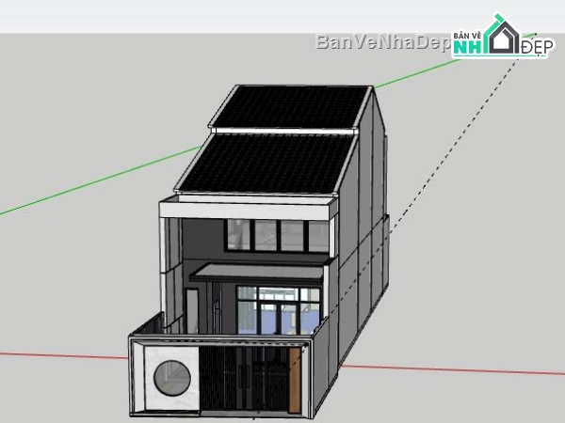Select the circular window on the front wall

[171, 378]
